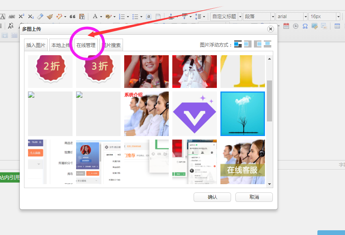Expand the arial font family dropdown
This screenshot has width=345, height=235.
coord(291,17)
